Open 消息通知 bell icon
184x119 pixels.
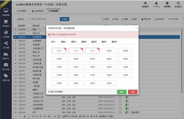167,3
